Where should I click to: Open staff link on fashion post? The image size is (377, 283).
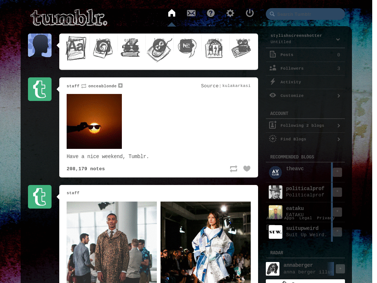[73, 193]
